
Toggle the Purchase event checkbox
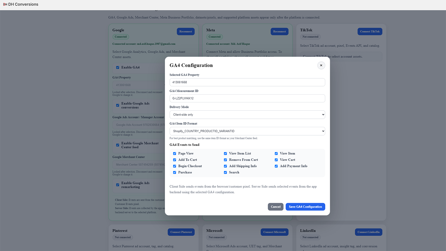point(174,173)
